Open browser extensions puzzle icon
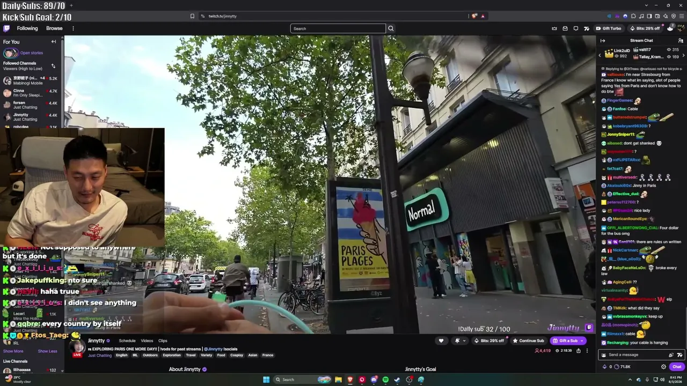This screenshot has height=386, width=687. pyautogui.click(x=633, y=16)
